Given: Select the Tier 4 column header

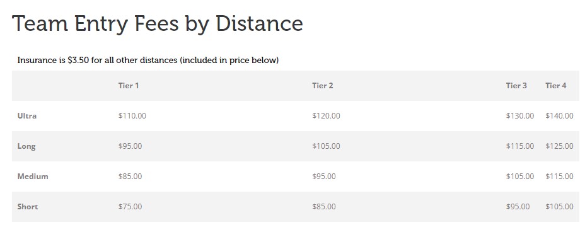Looking at the screenshot, I should click(x=555, y=85).
